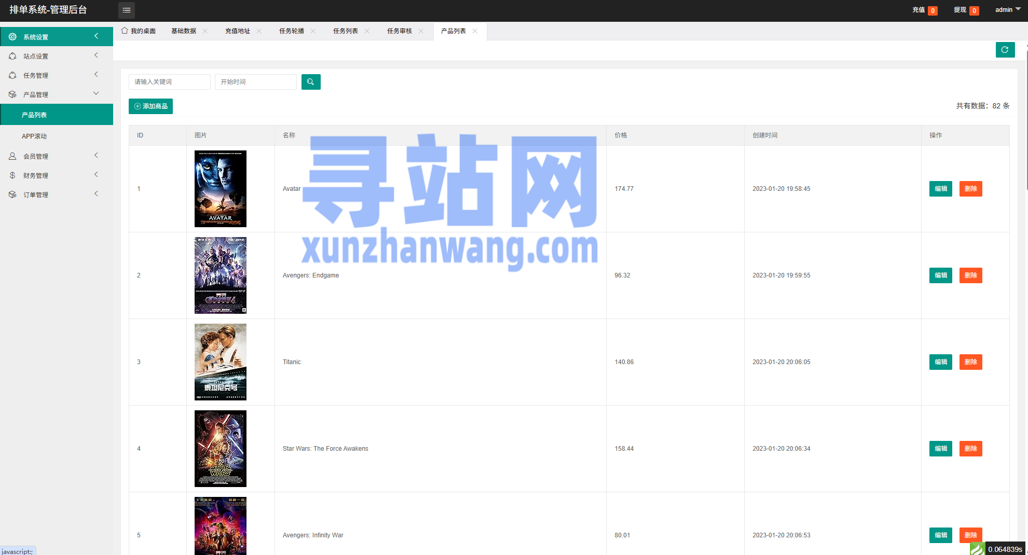The height and width of the screenshot is (555, 1028).
Task: Open the admin user dropdown
Action: click(x=1007, y=10)
